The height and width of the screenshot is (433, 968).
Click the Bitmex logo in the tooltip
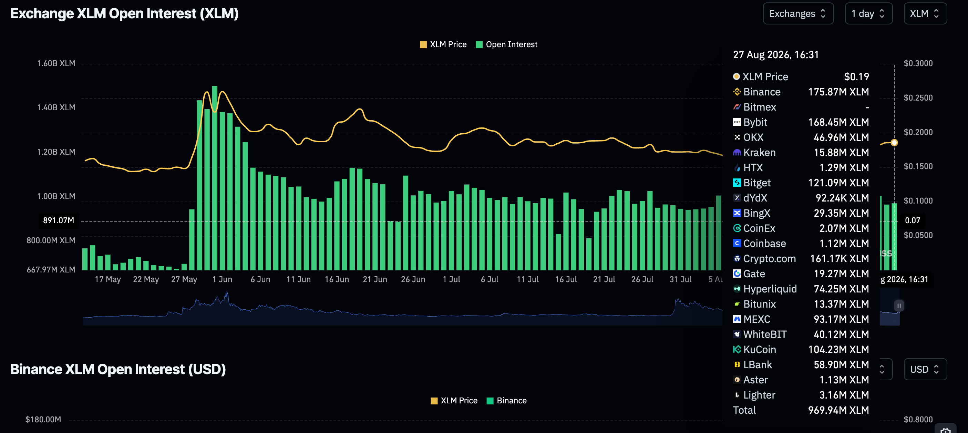coord(737,107)
